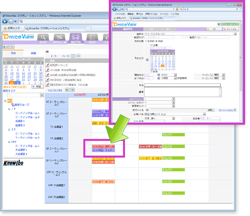Go to previous page of the notice list
The width and height of the screenshot is (250, 216).
73,56
